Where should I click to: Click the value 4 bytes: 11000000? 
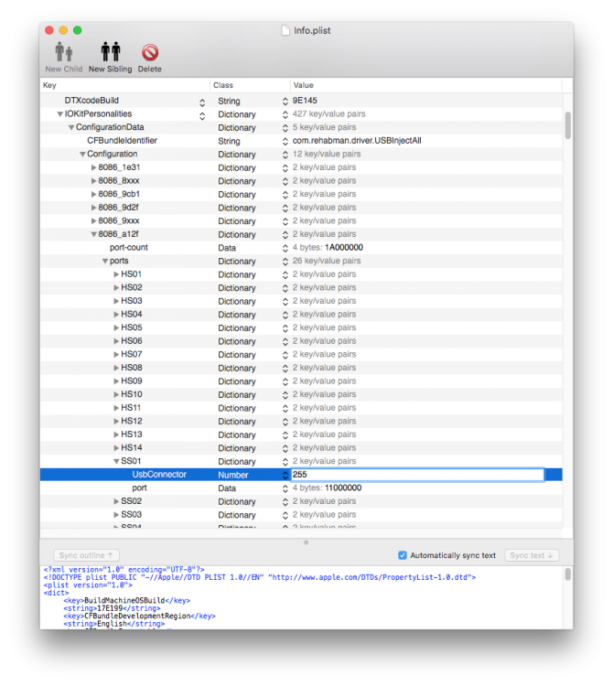click(327, 488)
